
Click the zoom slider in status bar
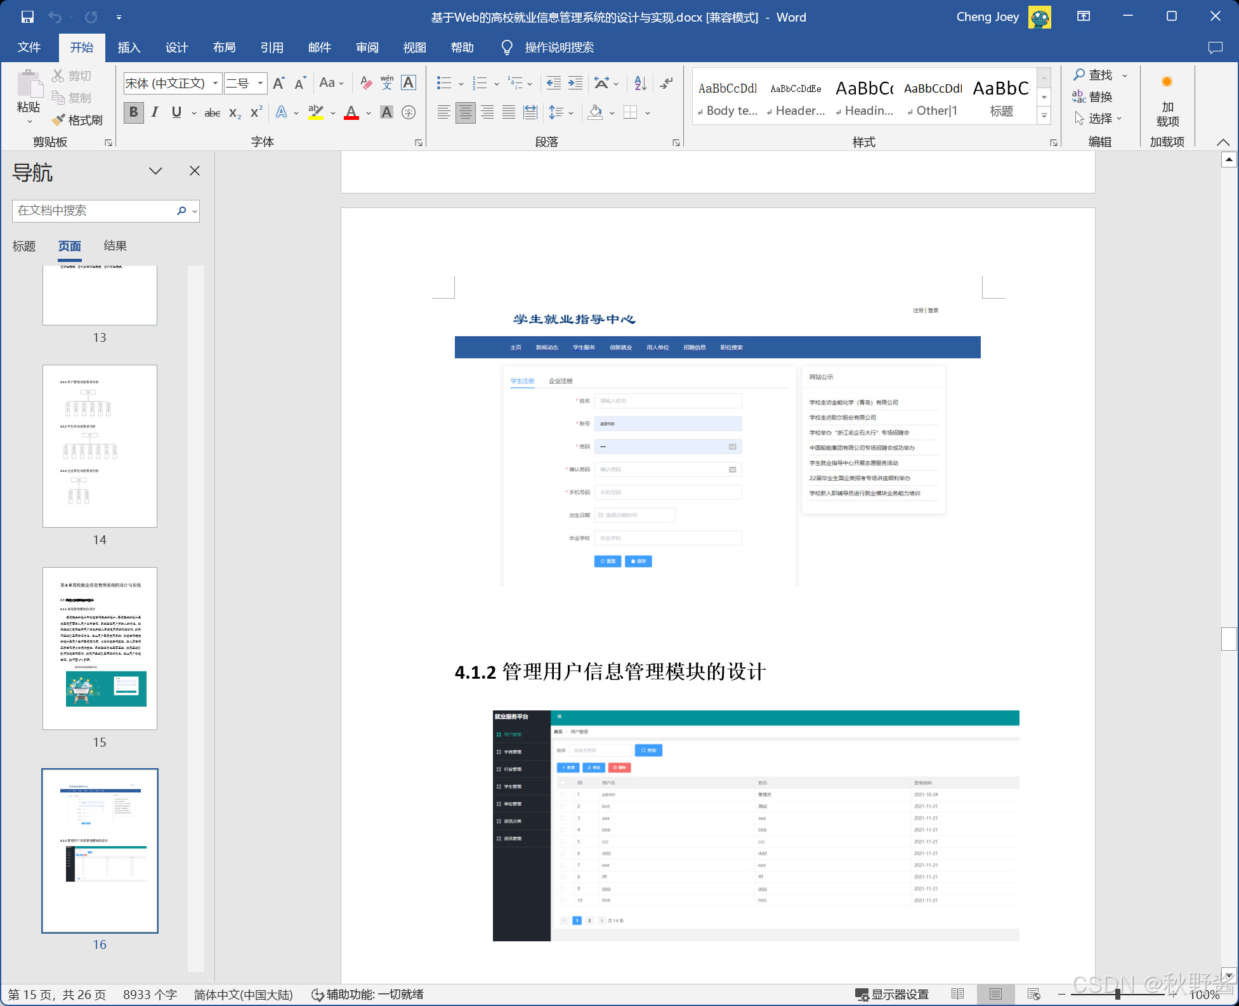(1117, 994)
